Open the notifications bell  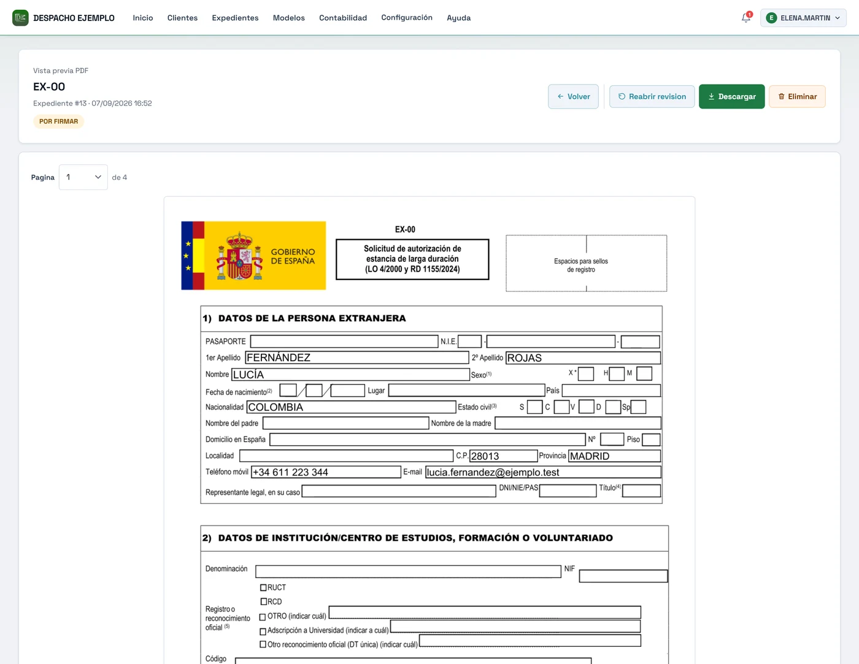pos(746,18)
